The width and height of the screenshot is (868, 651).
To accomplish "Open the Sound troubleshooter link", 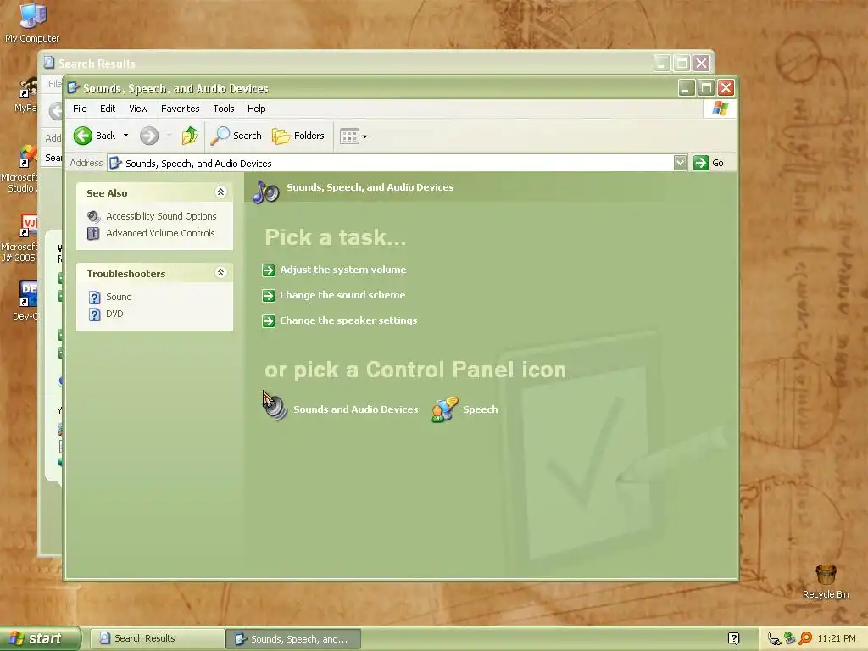I will coord(119,297).
